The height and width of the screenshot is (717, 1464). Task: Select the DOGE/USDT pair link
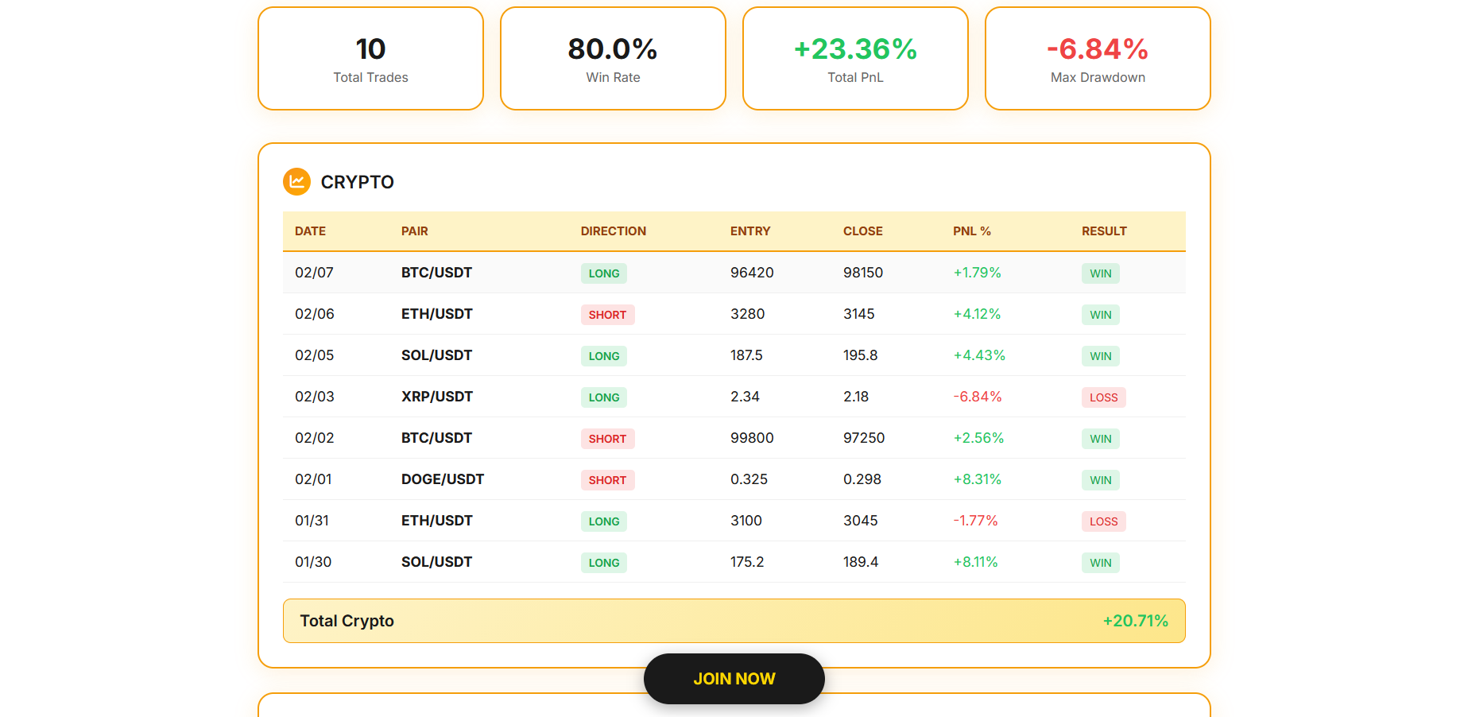(443, 479)
